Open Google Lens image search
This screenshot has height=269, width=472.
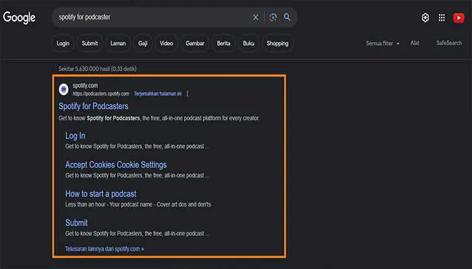[x=273, y=17]
